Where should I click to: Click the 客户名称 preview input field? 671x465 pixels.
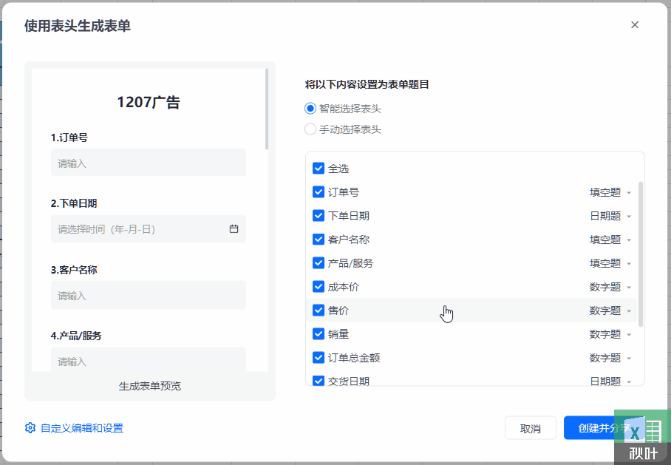pyautogui.click(x=149, y=295)
